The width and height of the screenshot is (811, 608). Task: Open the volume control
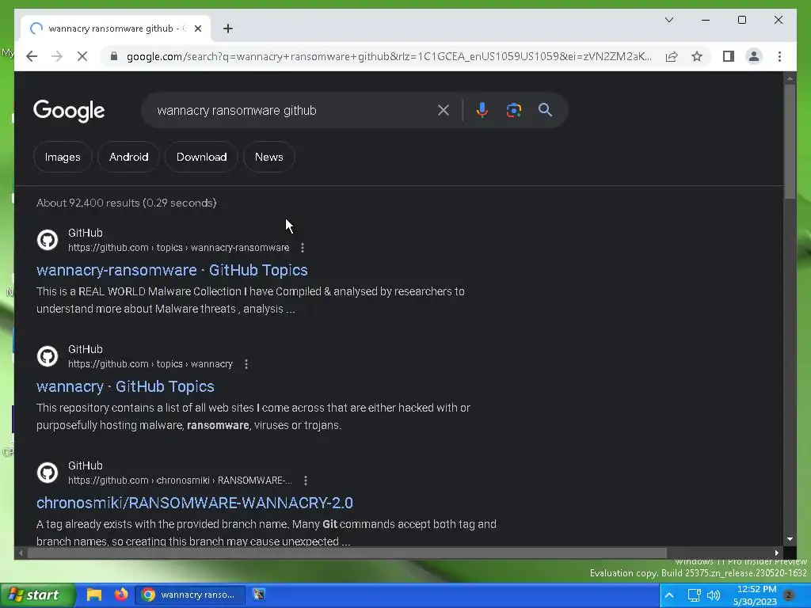714,595
